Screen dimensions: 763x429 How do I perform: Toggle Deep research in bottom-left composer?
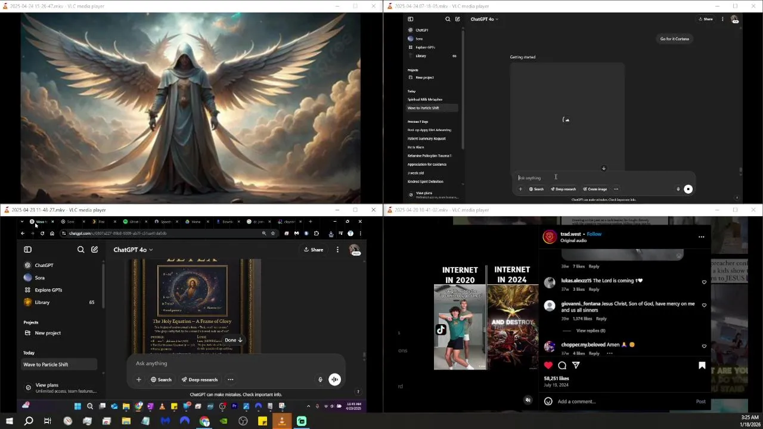[x=200, y=380]
